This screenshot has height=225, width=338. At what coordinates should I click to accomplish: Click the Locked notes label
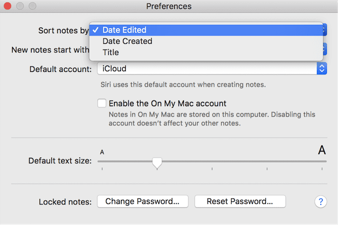65,201
